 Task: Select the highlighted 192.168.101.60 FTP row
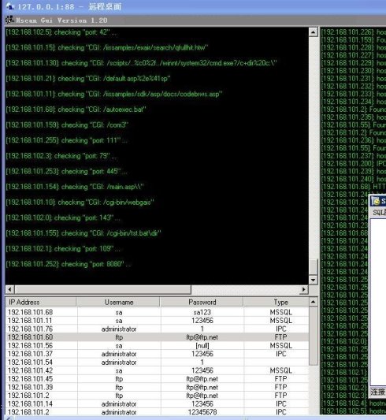tap(157, 337)
